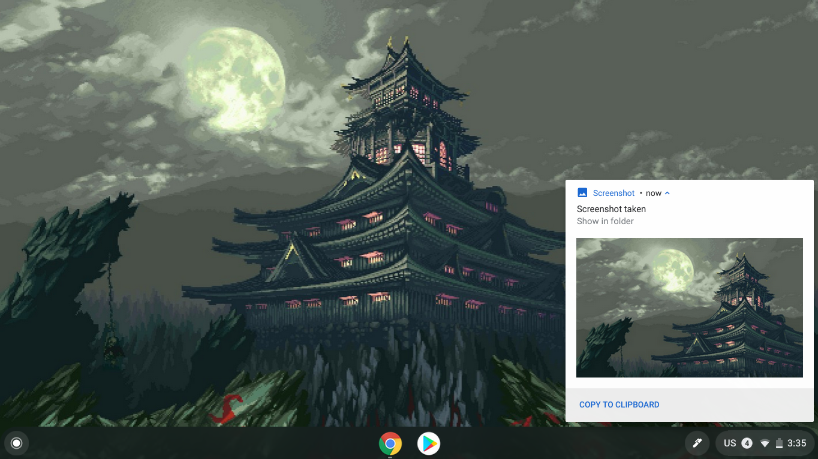Viewport: 818px width, 459px height.
Task: Click Show in folder link
Action: click(x=605, y=221)
